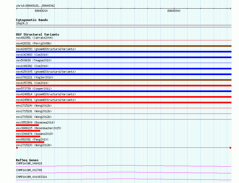Click the nsv4249793 gnomAD blue variant bar

point(124,52)
